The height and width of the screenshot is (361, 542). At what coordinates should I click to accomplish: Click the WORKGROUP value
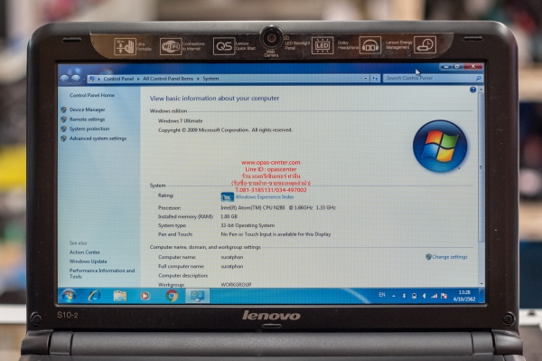click(236, 284)
